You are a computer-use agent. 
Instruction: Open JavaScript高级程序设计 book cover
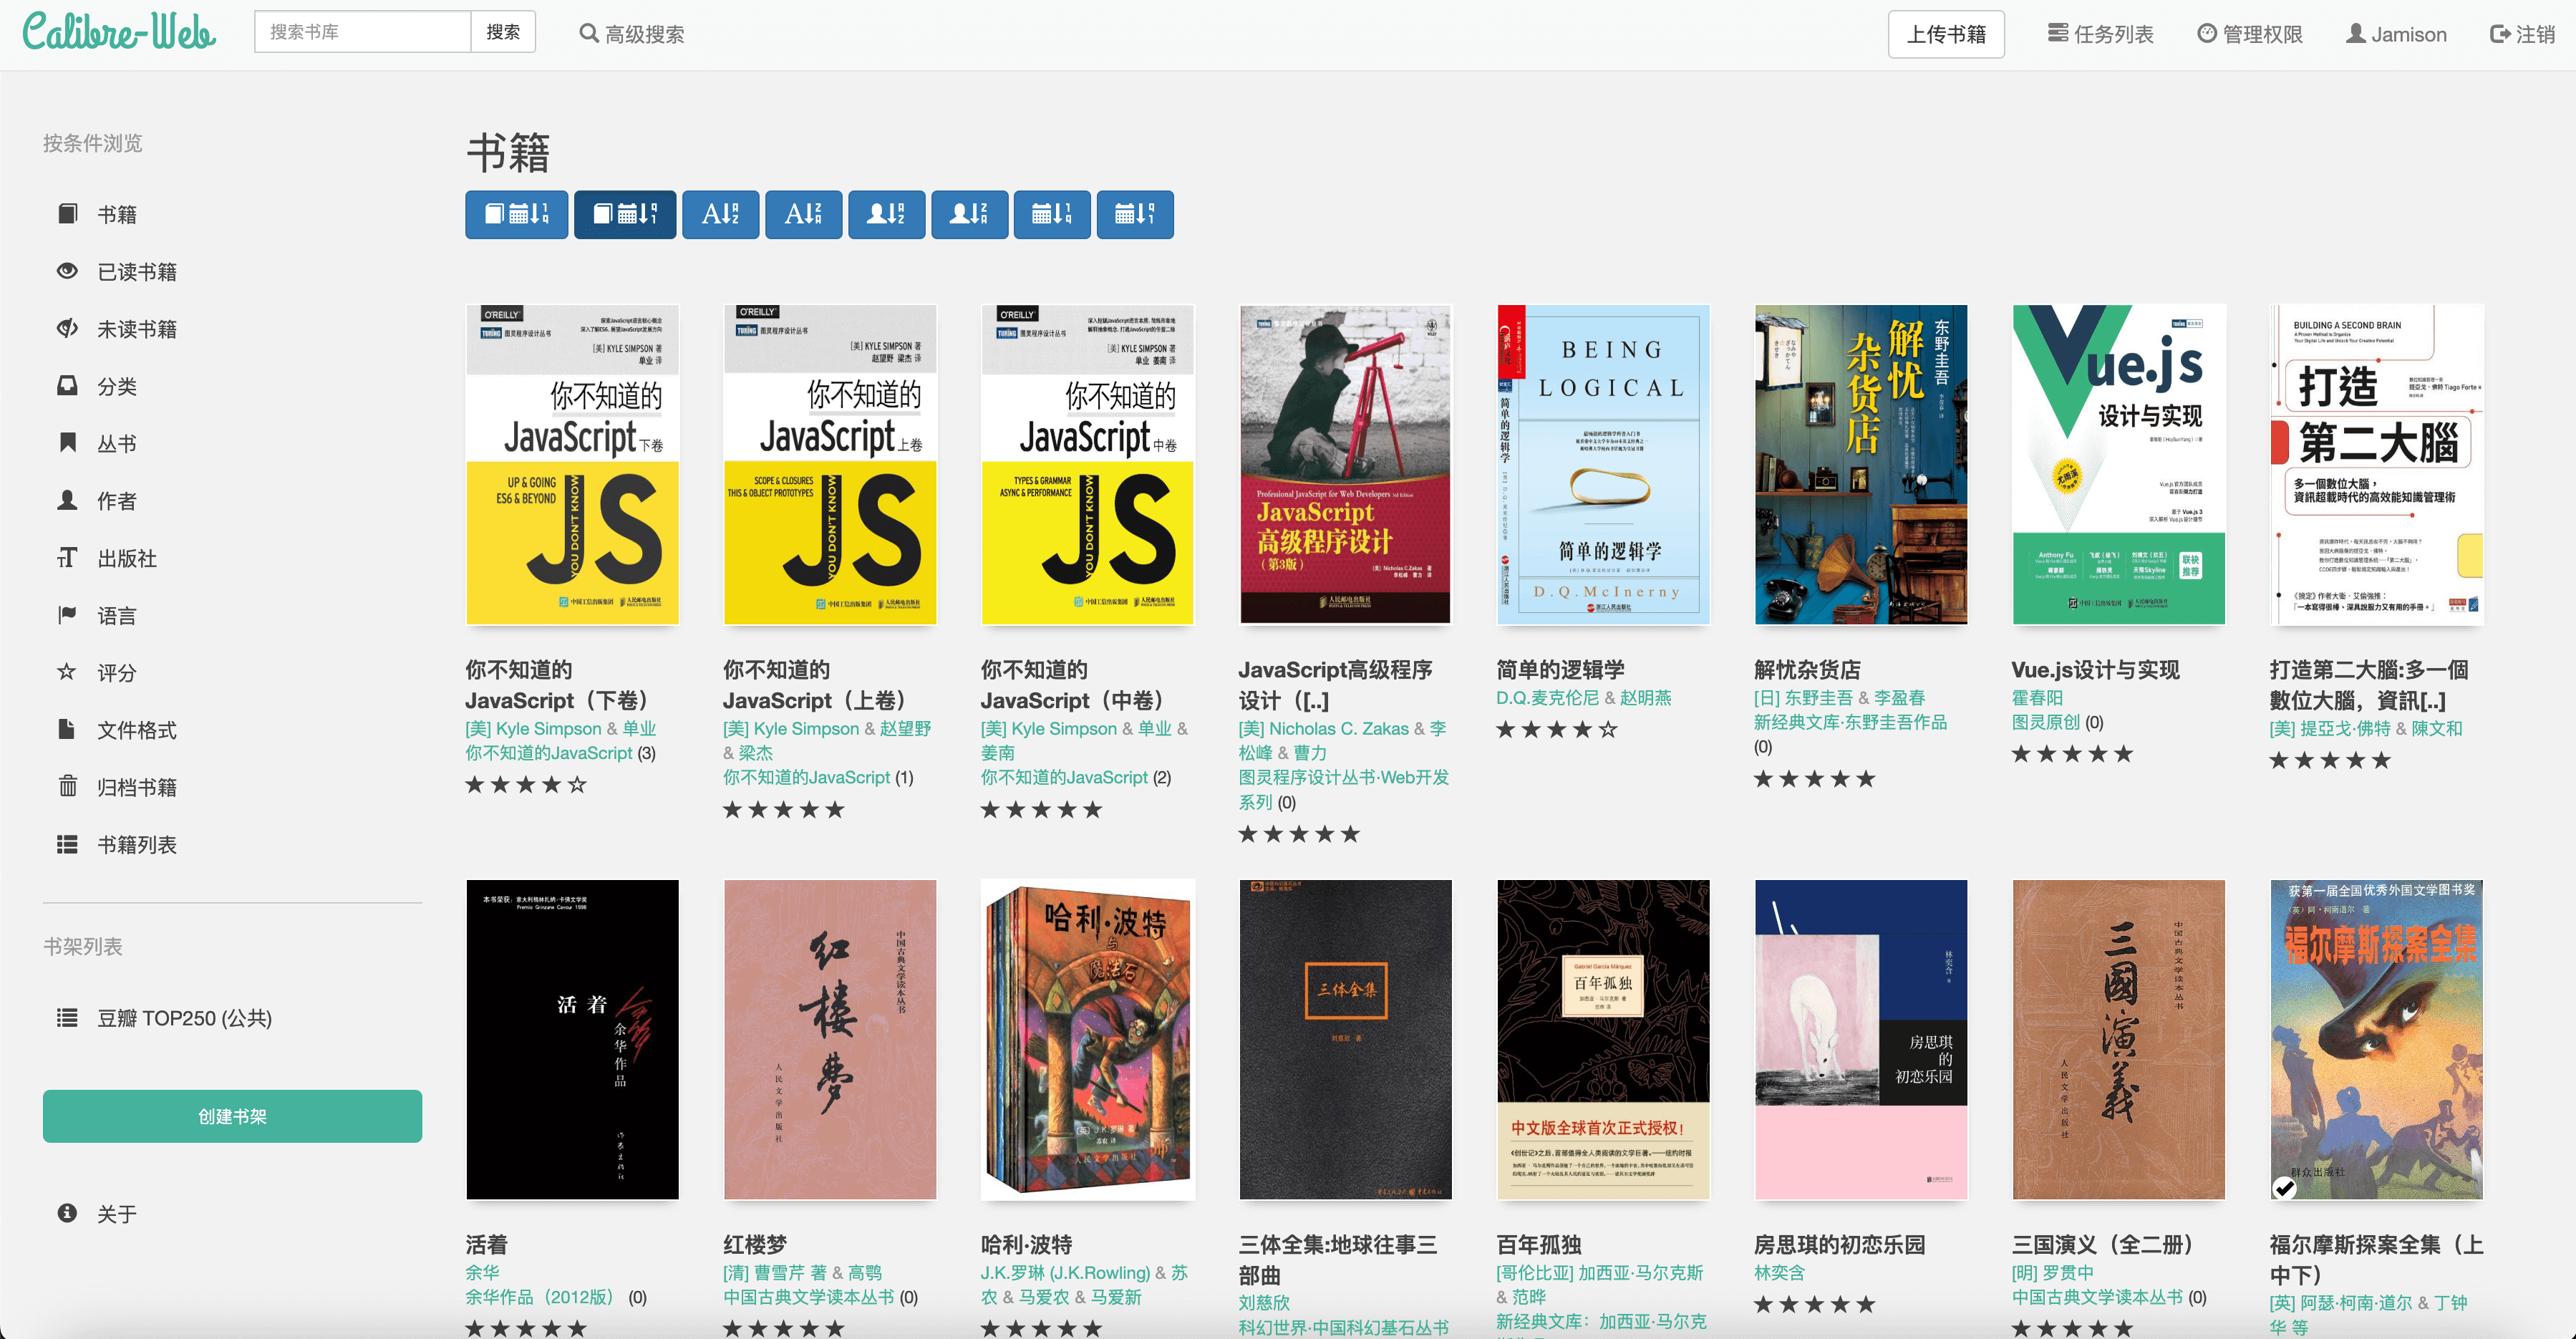click(x=1345, y=465)
